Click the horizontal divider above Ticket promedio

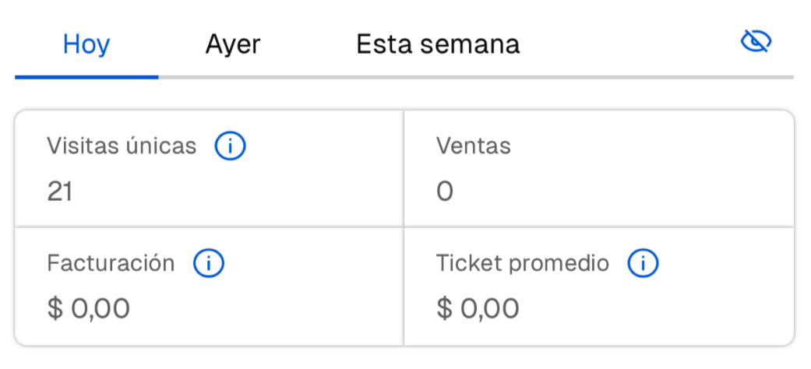[598, 227]
